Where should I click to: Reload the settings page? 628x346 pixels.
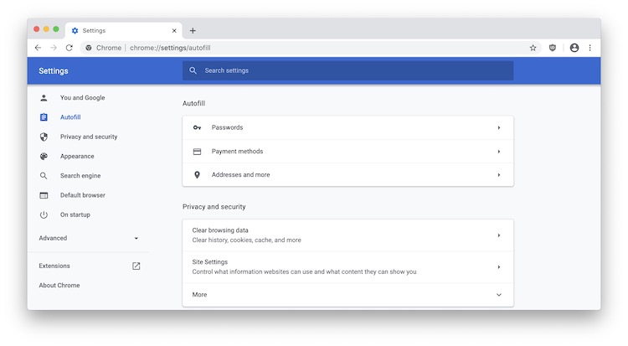coord(69,48)
